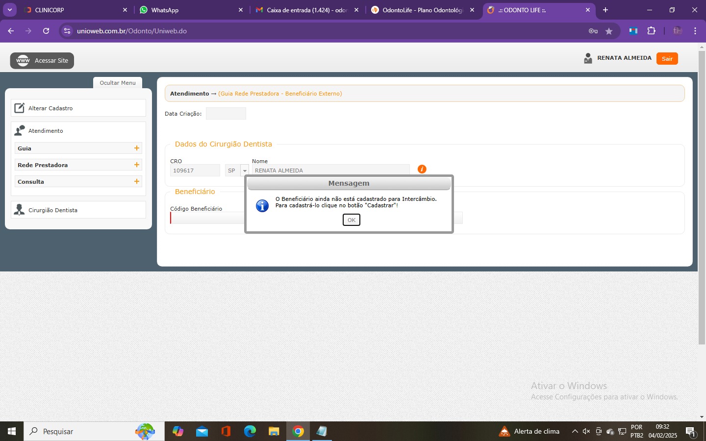
Task: Expand the Guia menu section
Action: click(137, 148)
